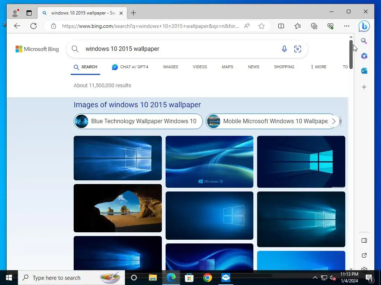Show next suggestion chips with chevron

pos(334,121)
